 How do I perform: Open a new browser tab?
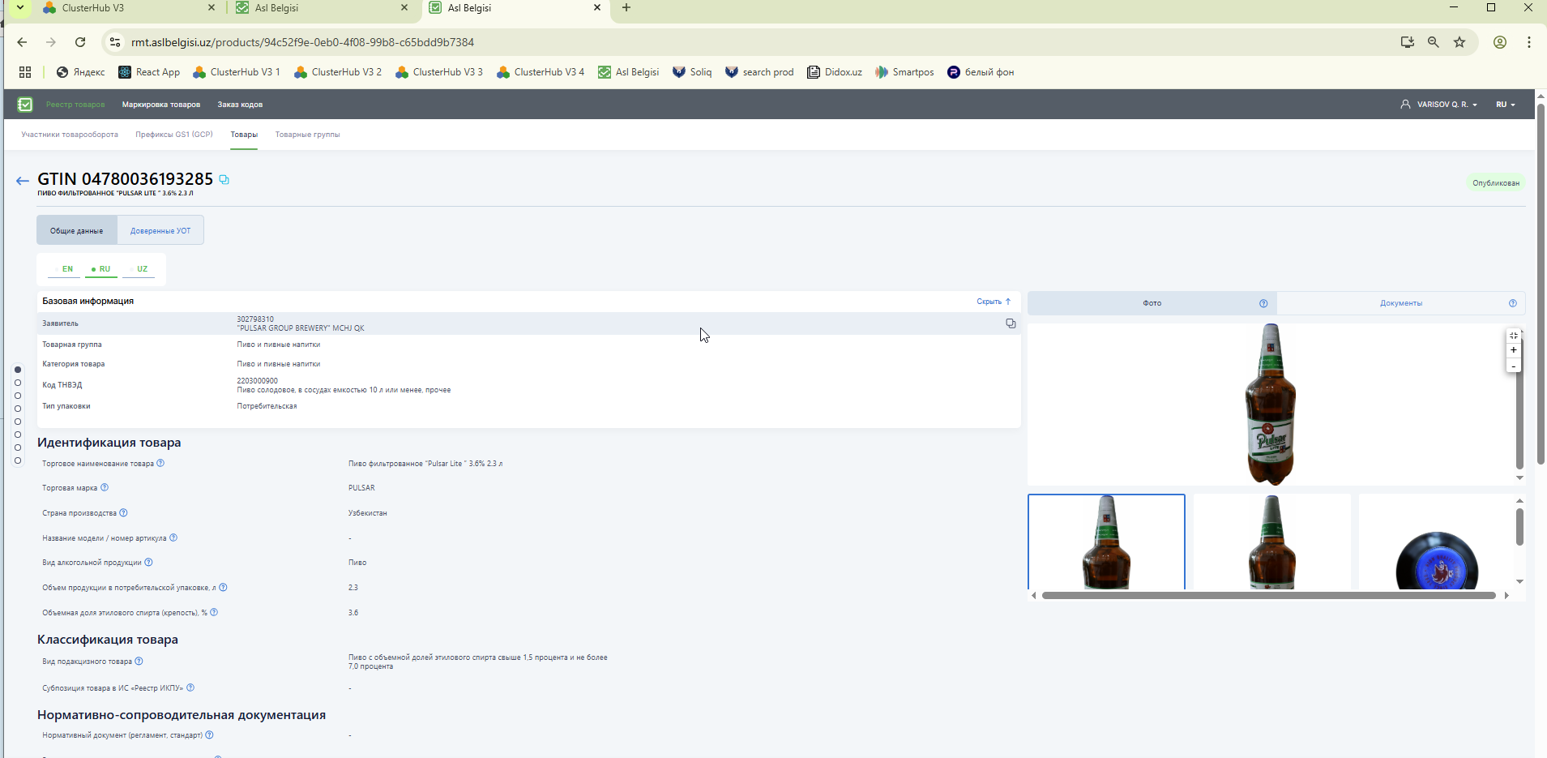click(x=626, y=8)
